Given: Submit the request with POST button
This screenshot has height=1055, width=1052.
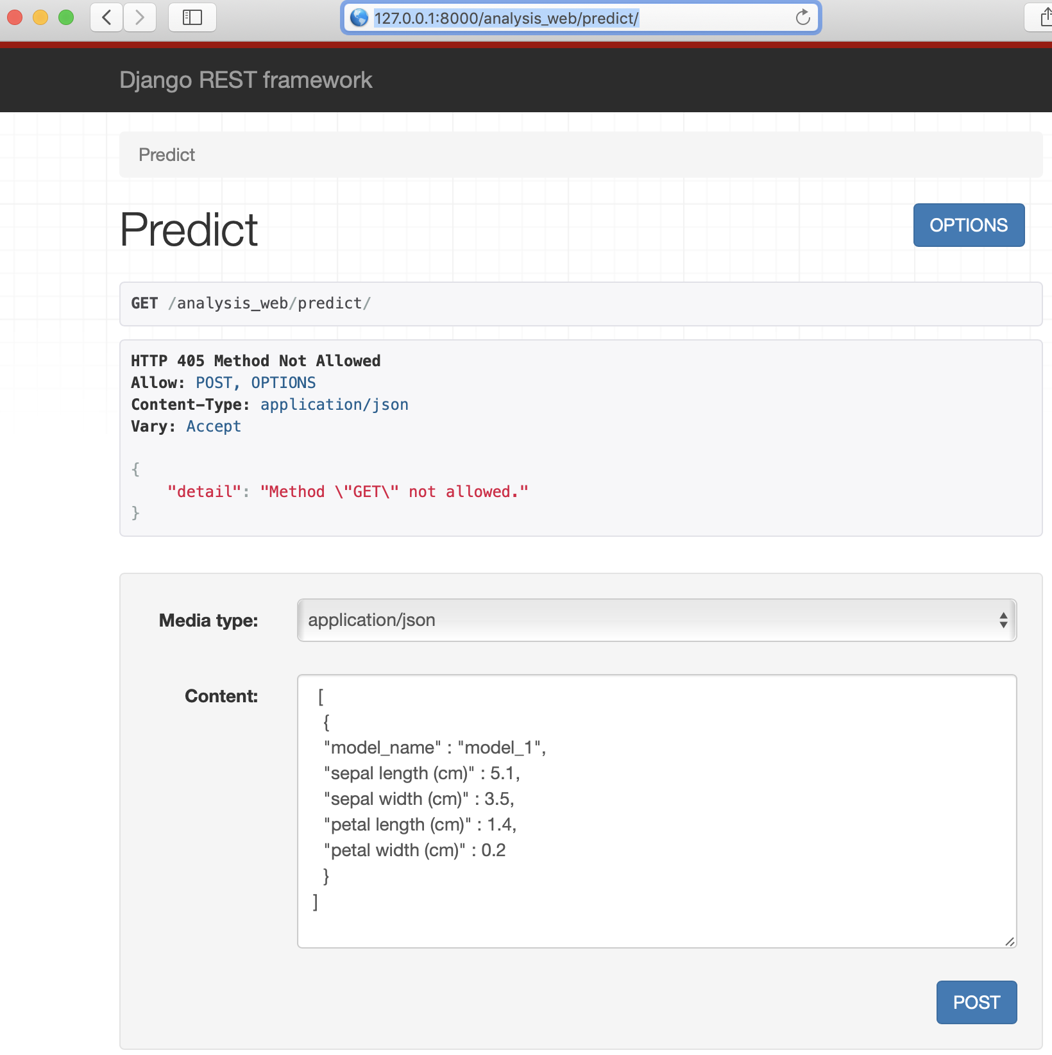Looking at the screenshot, I should pos(976,1002).
